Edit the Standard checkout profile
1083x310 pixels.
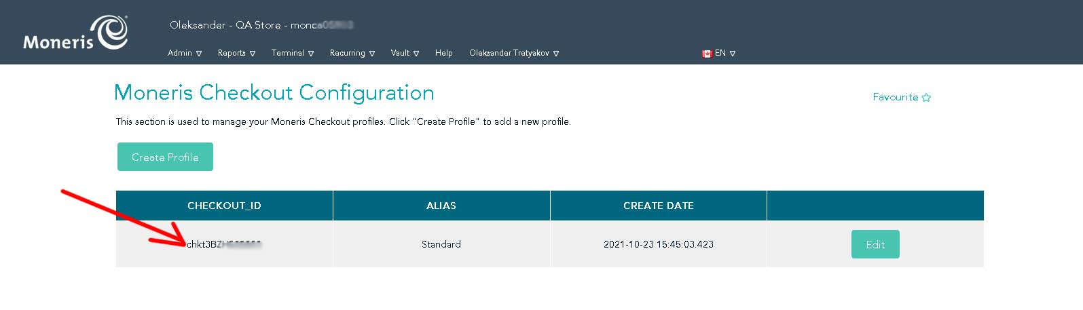(x=875, y=244)
